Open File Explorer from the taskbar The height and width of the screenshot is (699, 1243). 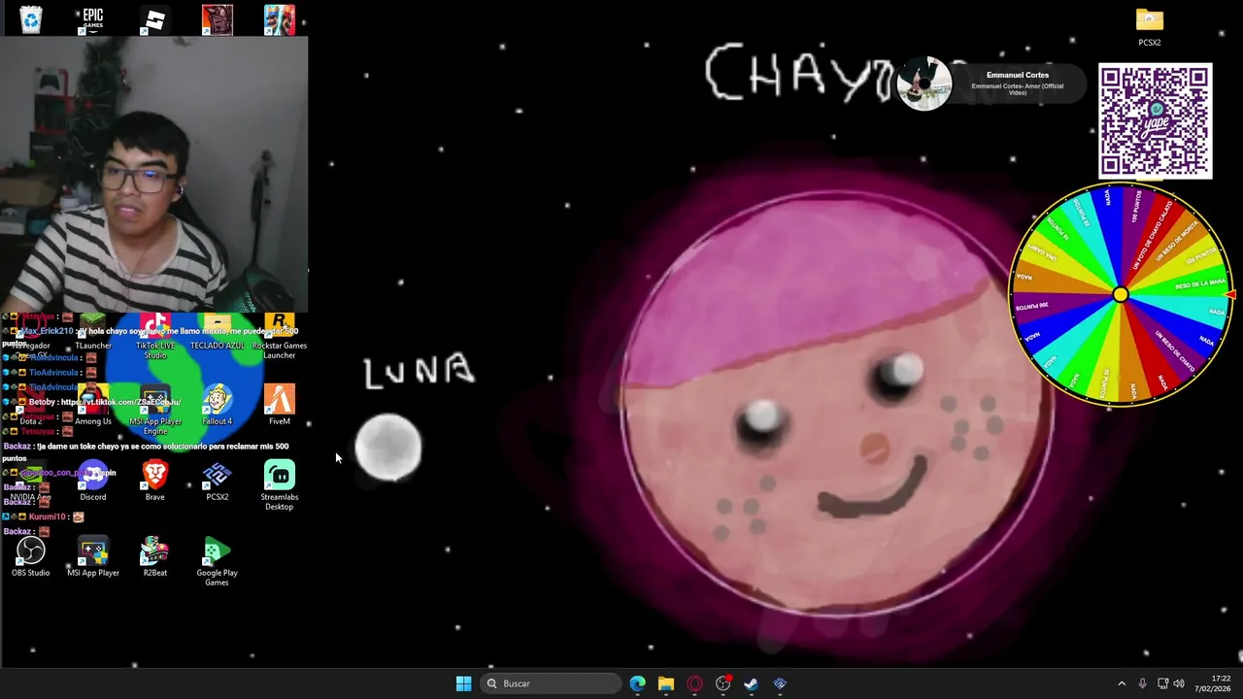click(x=665, y=683)
